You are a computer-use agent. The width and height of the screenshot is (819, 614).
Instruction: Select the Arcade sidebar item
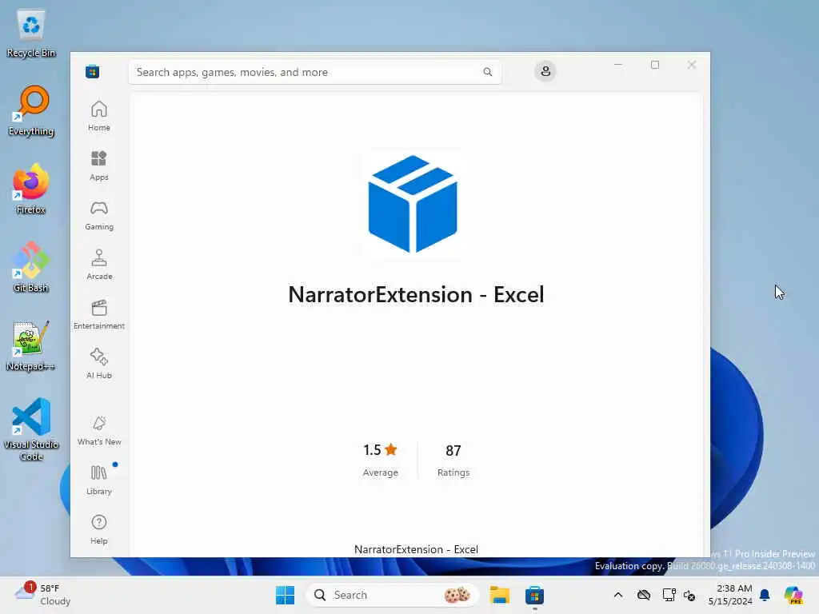pyautogui.click(x=98, y=265)
